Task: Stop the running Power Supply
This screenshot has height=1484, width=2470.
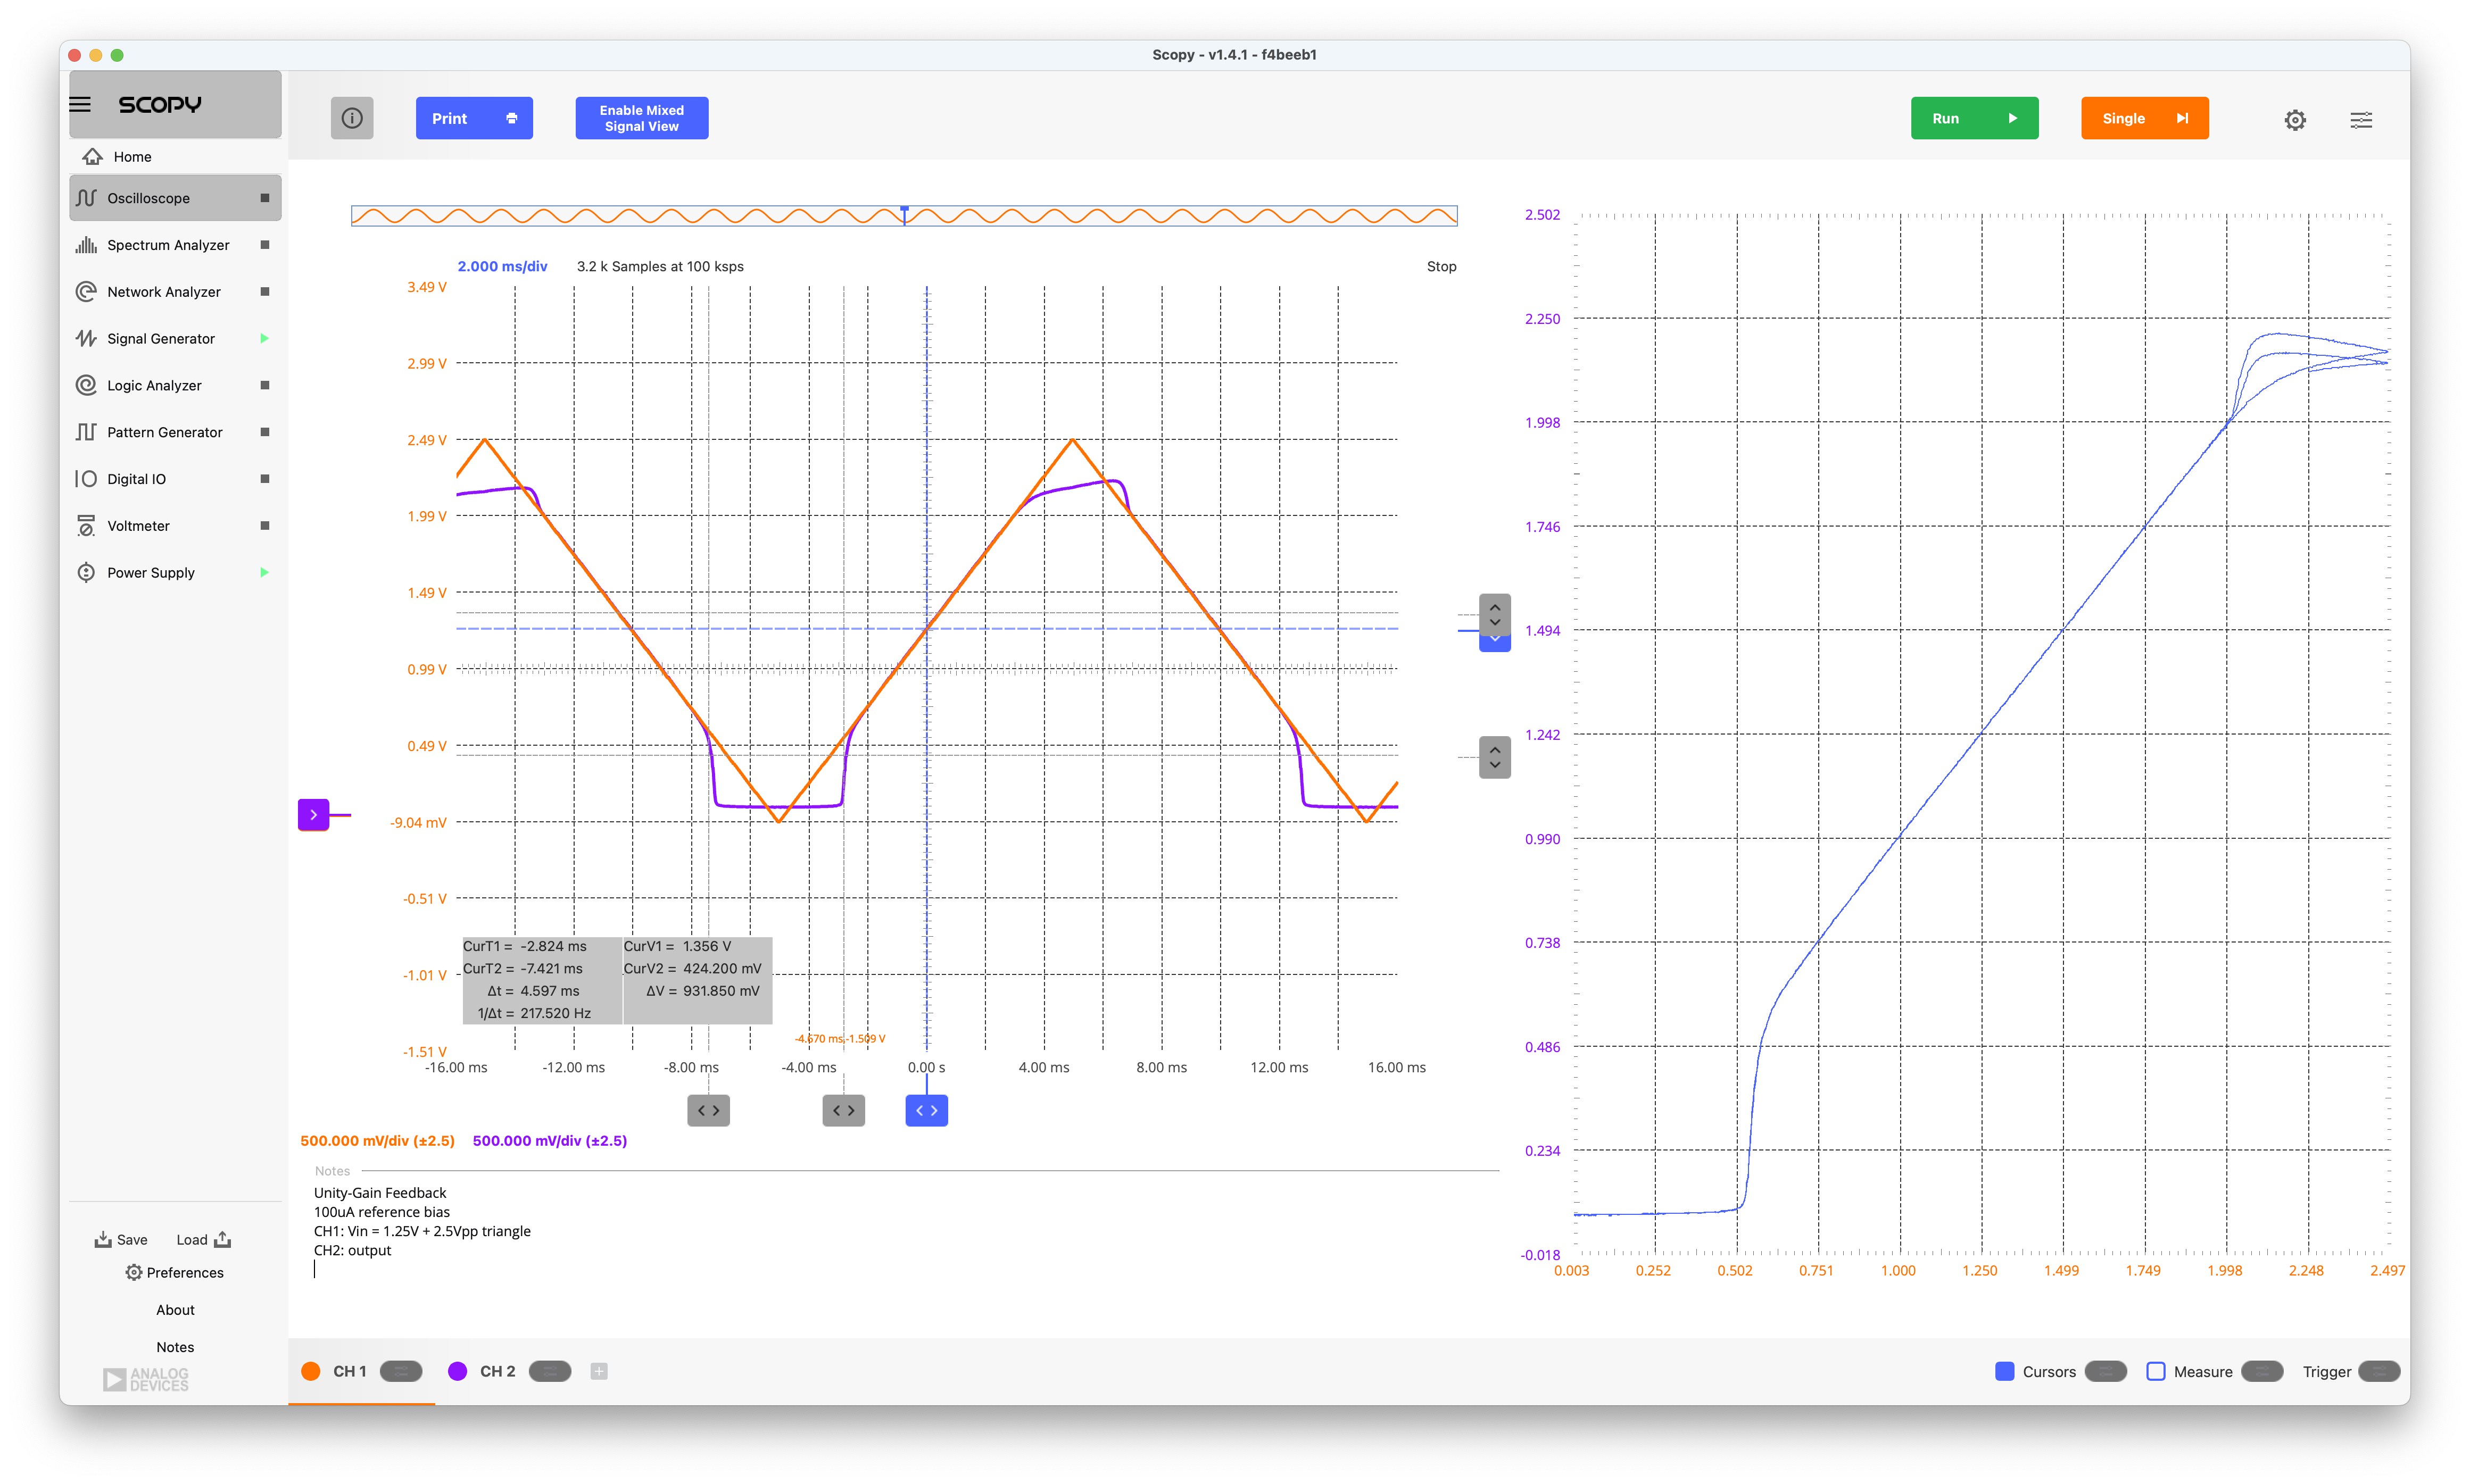Action: (x=265, y=573)
